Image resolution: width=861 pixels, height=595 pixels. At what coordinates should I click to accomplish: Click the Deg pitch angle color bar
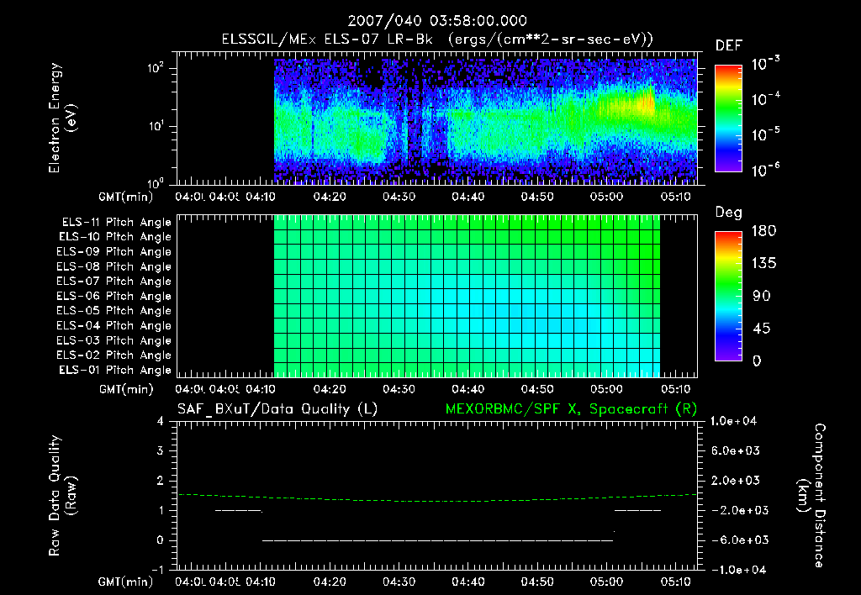point(728,296)
